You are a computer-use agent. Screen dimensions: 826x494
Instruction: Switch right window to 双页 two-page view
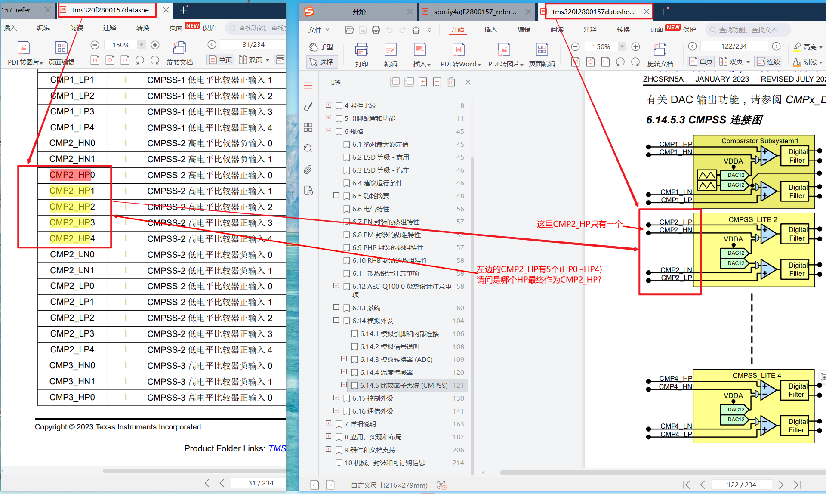pyautogui.click(x=734, y=62)
